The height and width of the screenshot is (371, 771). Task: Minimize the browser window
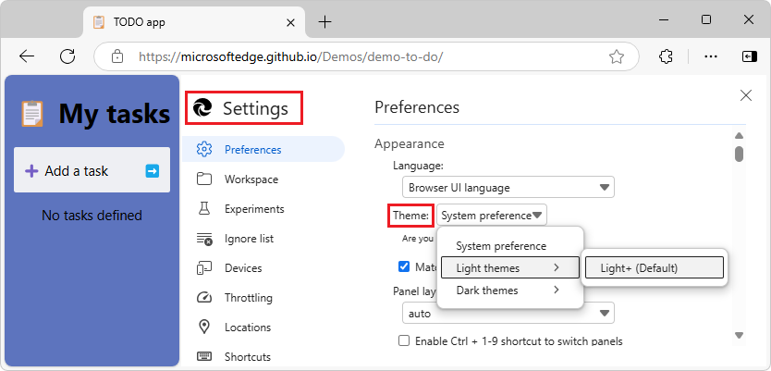[664, 20]
